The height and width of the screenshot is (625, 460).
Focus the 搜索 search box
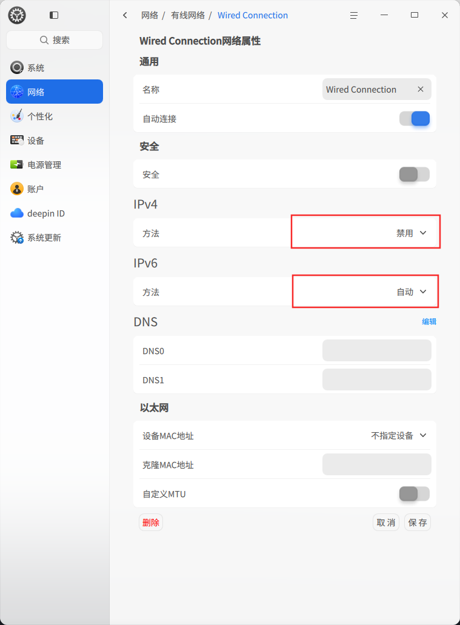tap(55, 40)
